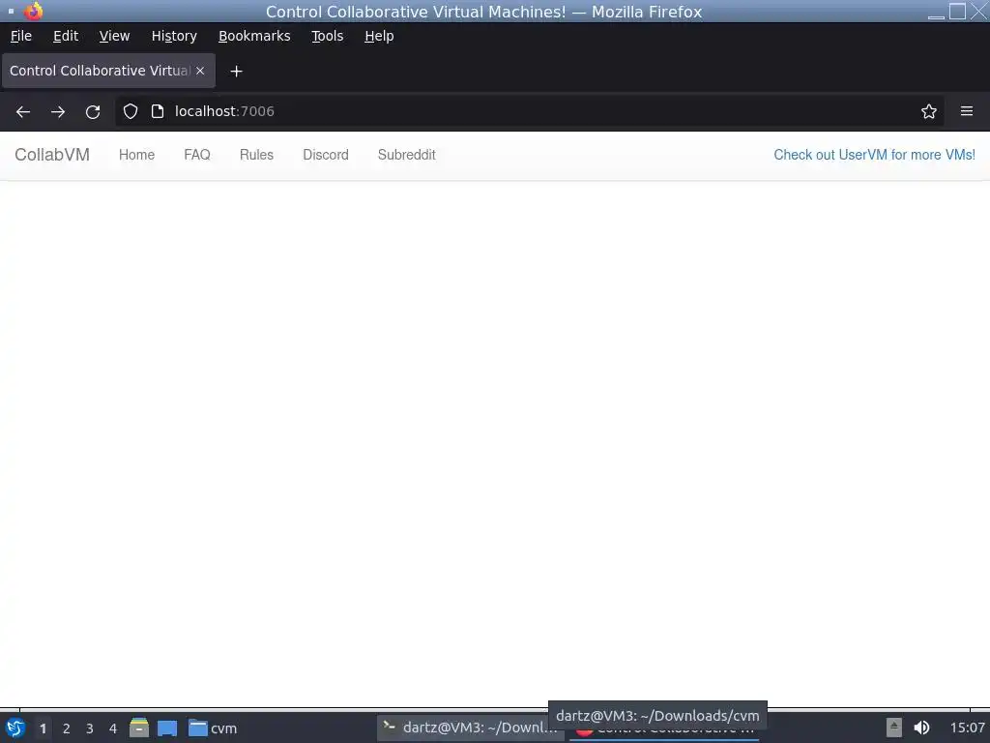The width and height of the screenshot is (990, 743).
Task: Click the 15:07 taskbar clock
Action: click(967, 728)
